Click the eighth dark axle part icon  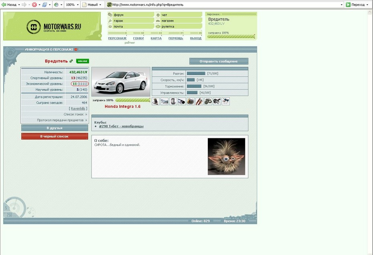(217, 102)
